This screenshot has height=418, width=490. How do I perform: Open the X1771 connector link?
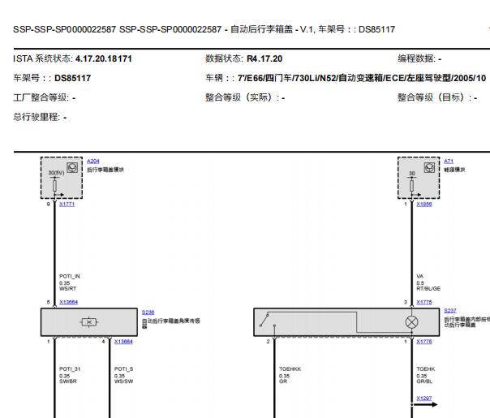point(67,205)
